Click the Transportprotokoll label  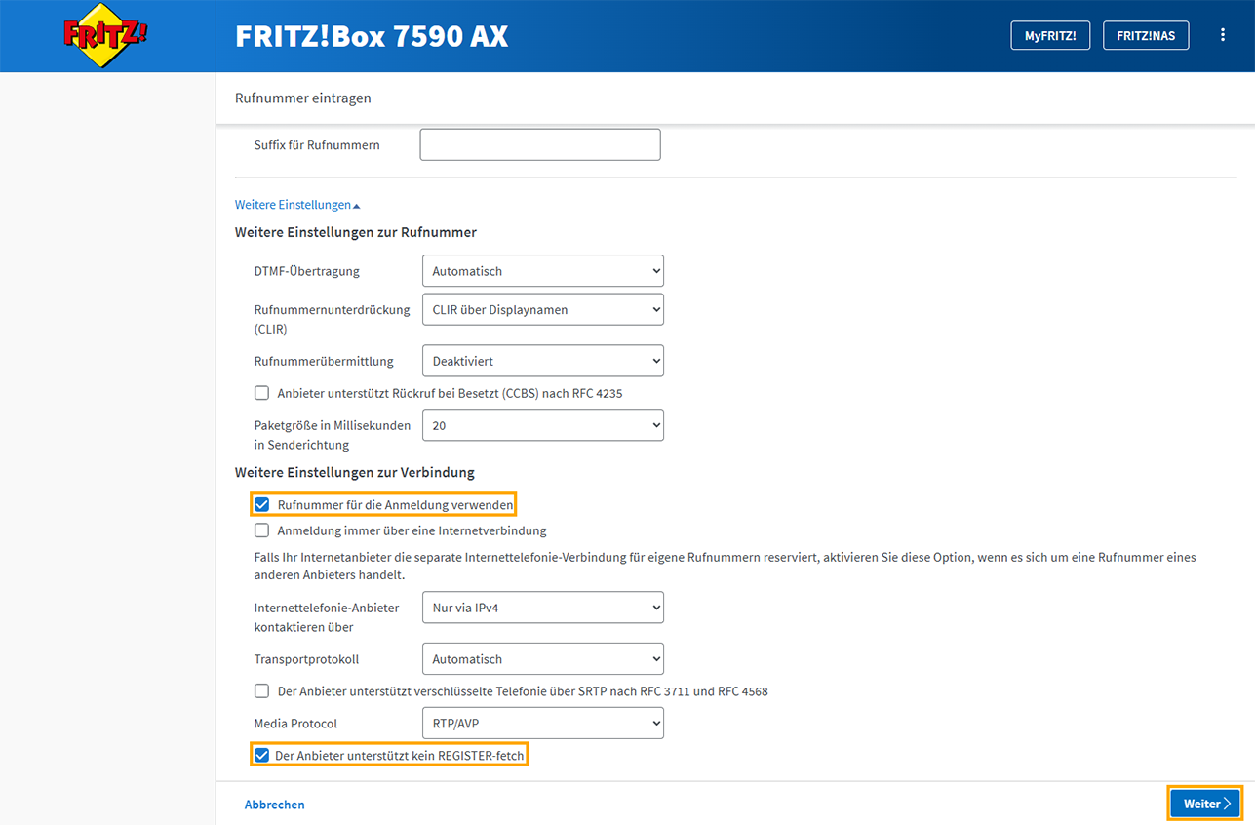click(307, 659)
